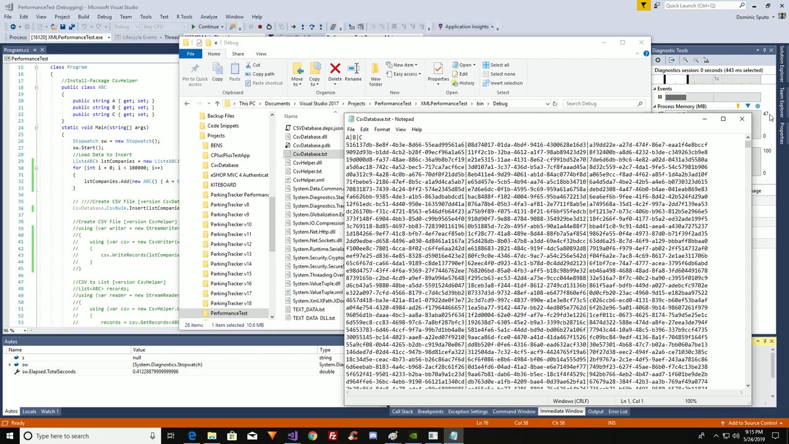This screenshot has height=444, width=789.
Task: Click the Step Over icon
Action: [x=311, y=27]
